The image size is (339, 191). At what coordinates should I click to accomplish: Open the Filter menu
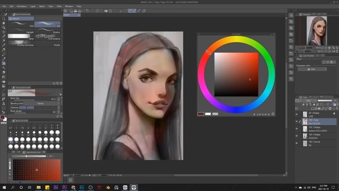(x=59, y=6)
